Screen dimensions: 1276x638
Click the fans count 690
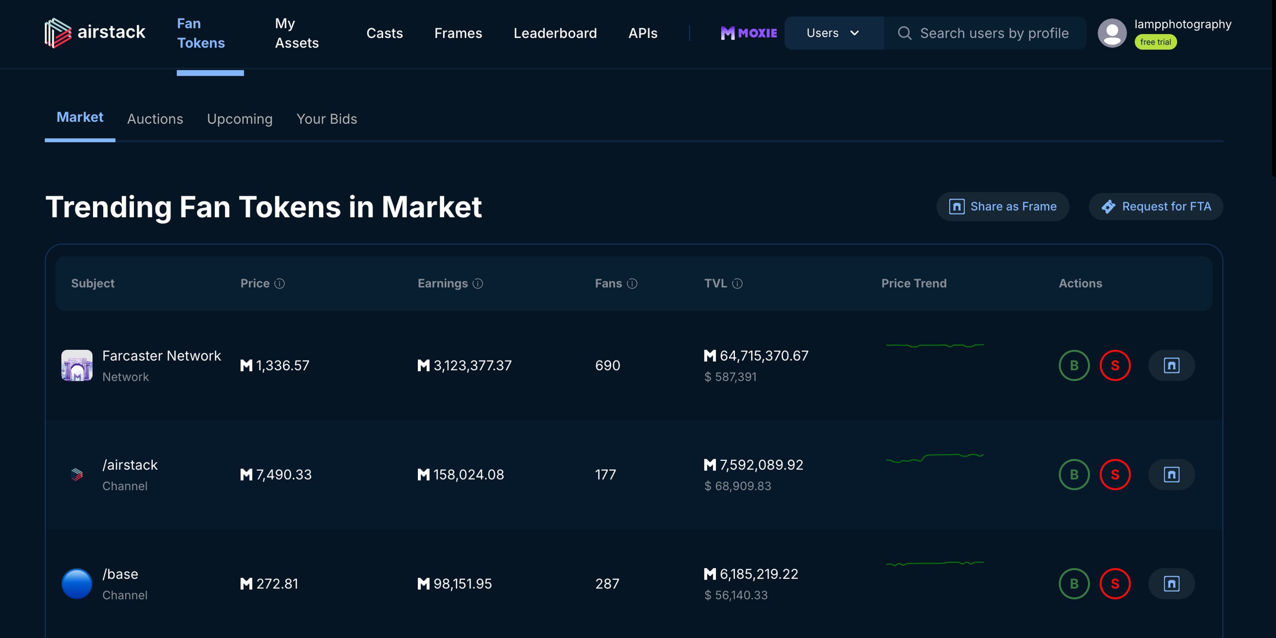(607, 365)
